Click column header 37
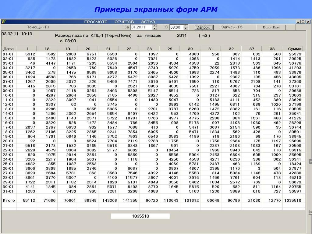The width and height of the screenshot is (312, 234). [252, 49]
